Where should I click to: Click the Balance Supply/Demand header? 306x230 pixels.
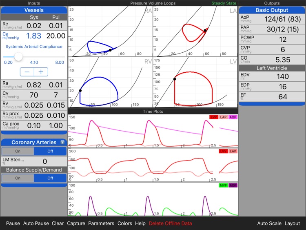click(34, 170)
